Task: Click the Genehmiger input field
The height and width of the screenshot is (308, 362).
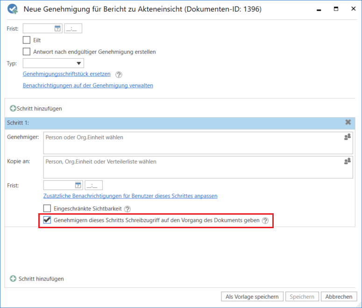Action: pyautogui.click(x=192, y=142)
